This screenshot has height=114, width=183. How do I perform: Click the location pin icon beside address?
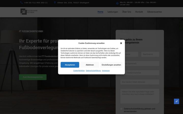(55, 3)
